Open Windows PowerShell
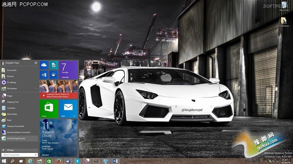Screen dimensions: 293x164 tap(16, 126)
